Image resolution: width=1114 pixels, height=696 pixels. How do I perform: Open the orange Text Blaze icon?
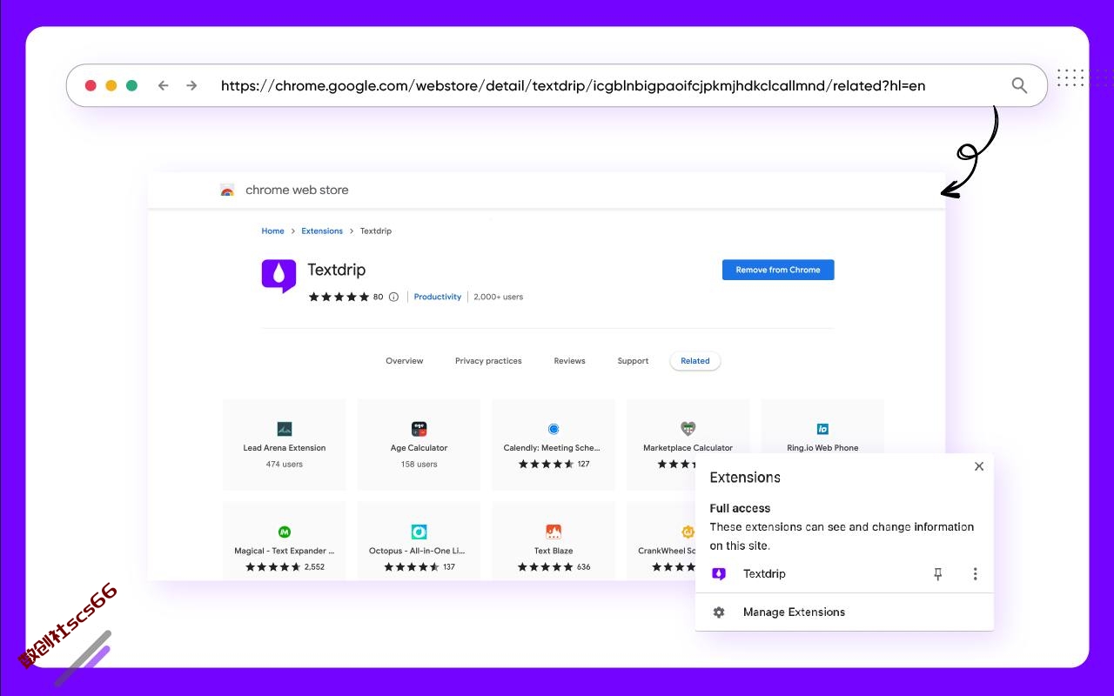point(554,532)
